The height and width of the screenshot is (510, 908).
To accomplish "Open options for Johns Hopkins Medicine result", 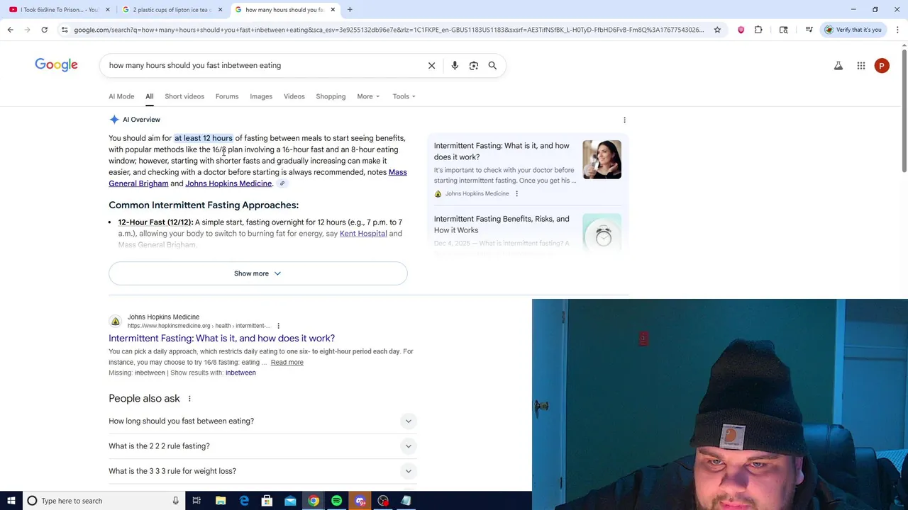I will point(278,326).
